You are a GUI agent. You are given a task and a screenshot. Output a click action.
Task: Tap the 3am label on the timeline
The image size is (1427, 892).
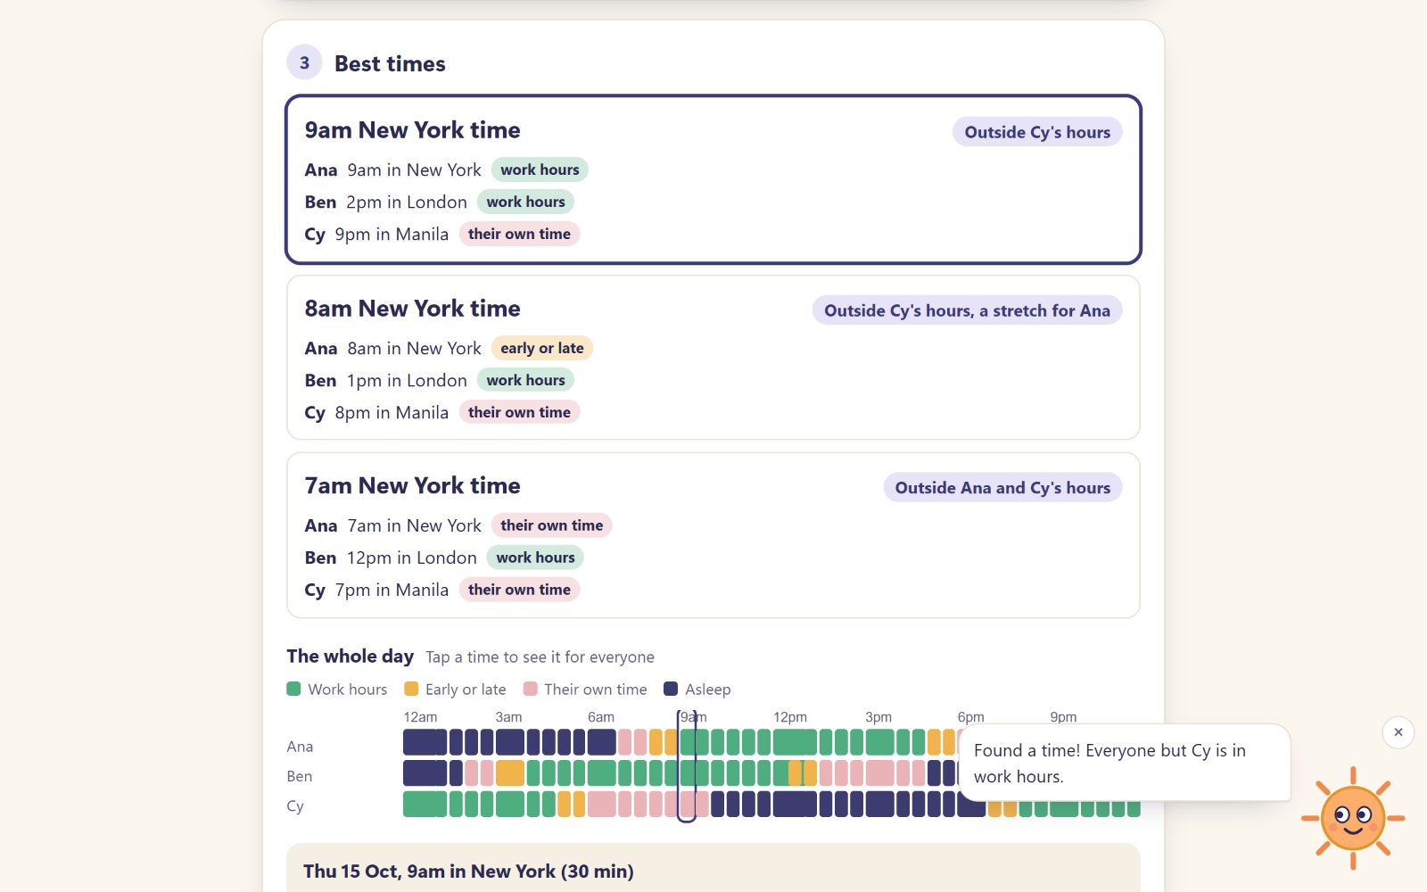point(508,717)
